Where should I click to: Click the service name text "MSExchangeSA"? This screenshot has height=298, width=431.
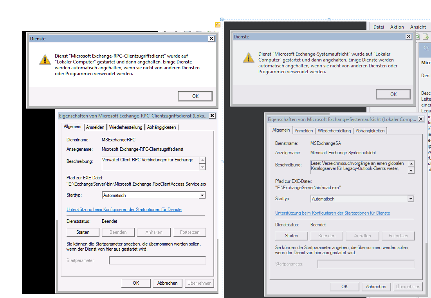pyautogui.click(x=325, y=143)
